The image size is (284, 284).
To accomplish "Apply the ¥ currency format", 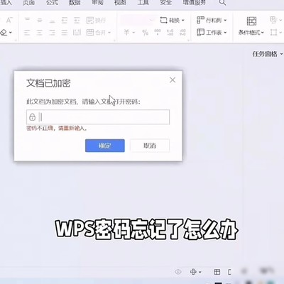I will (126, 32).
